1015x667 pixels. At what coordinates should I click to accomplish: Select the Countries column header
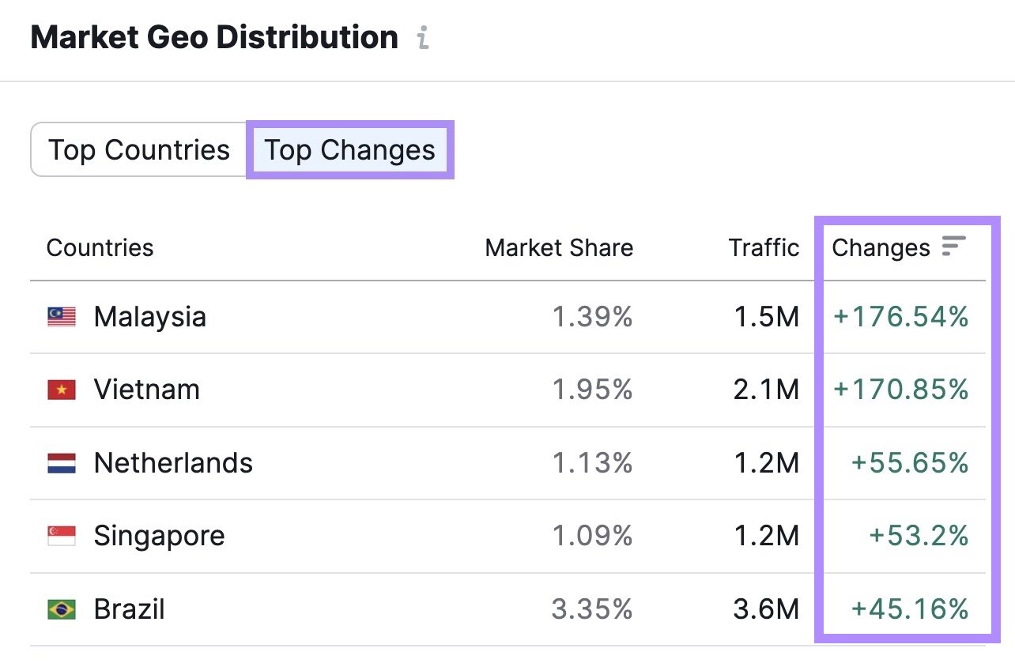coord(100,247)
